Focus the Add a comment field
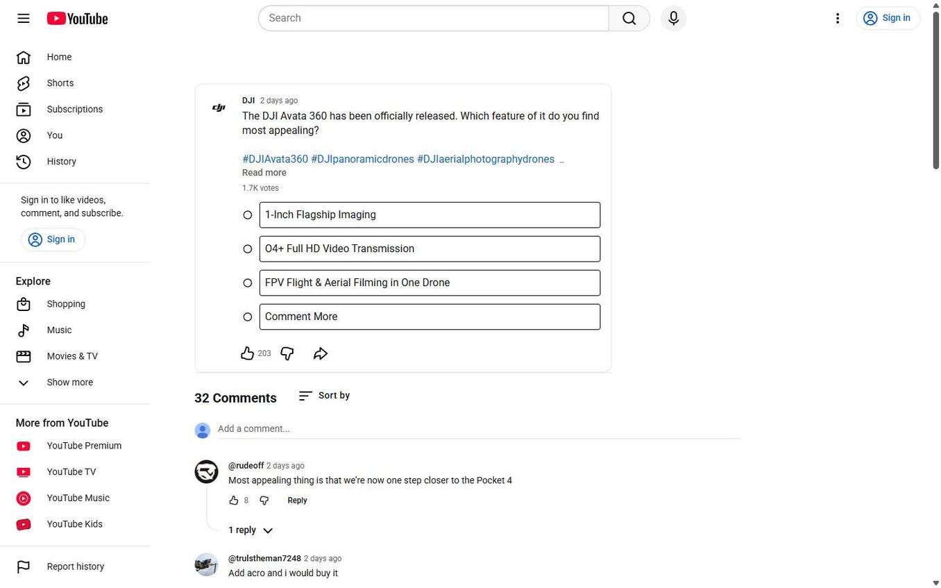This screenshot has height=588, width=941. click(x=479, y=429)
